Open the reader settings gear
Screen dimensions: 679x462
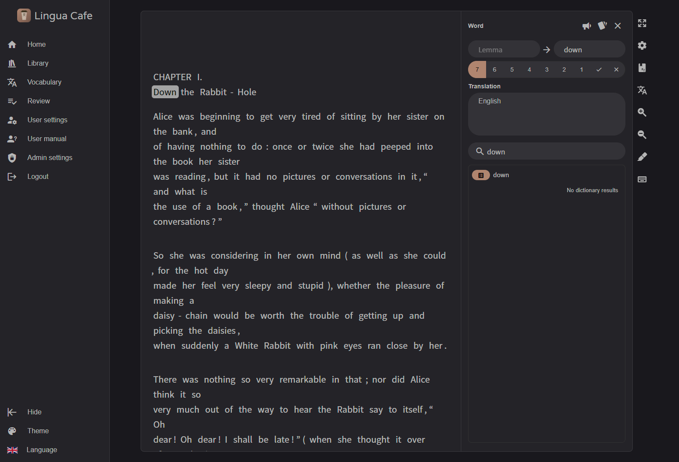tap(642, 45)
